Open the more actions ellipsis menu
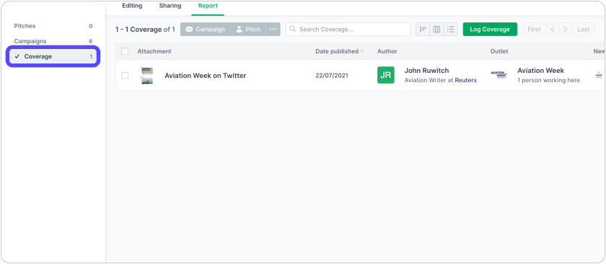Viewport: 606px width, 264px height. [x=273, y=30]
